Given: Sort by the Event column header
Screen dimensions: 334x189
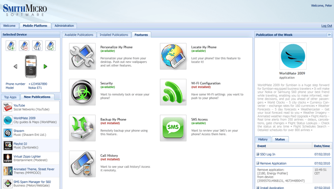Looking at the screenshot, I should [x=284, y=146].
